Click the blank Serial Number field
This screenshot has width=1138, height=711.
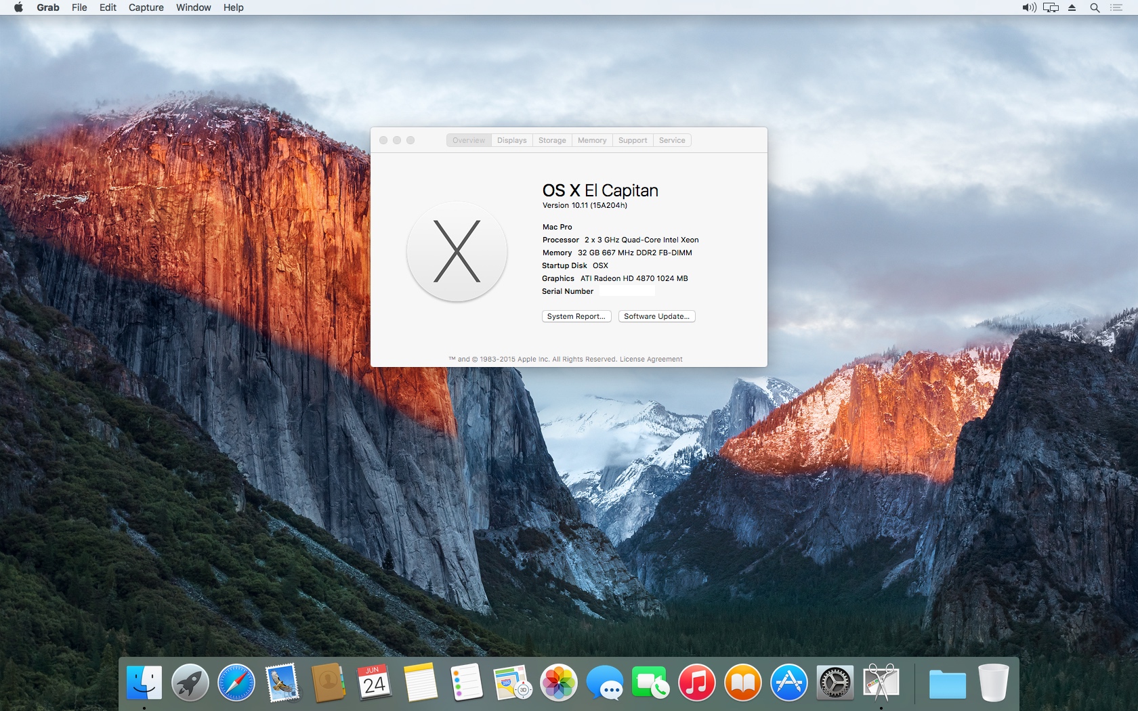point(627,291)
